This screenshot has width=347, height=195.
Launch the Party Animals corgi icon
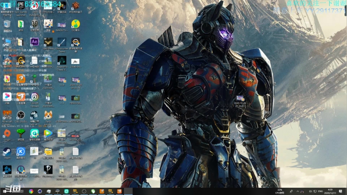48,115
